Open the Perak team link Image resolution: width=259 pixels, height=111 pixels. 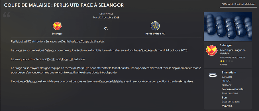pos(51,59)
